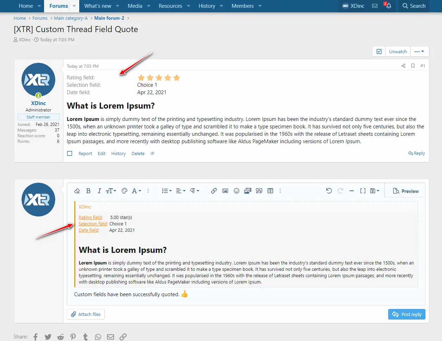This screenshot has width=442, height=341.
Task: Share thread on WhatsApp
Action: 98,337
